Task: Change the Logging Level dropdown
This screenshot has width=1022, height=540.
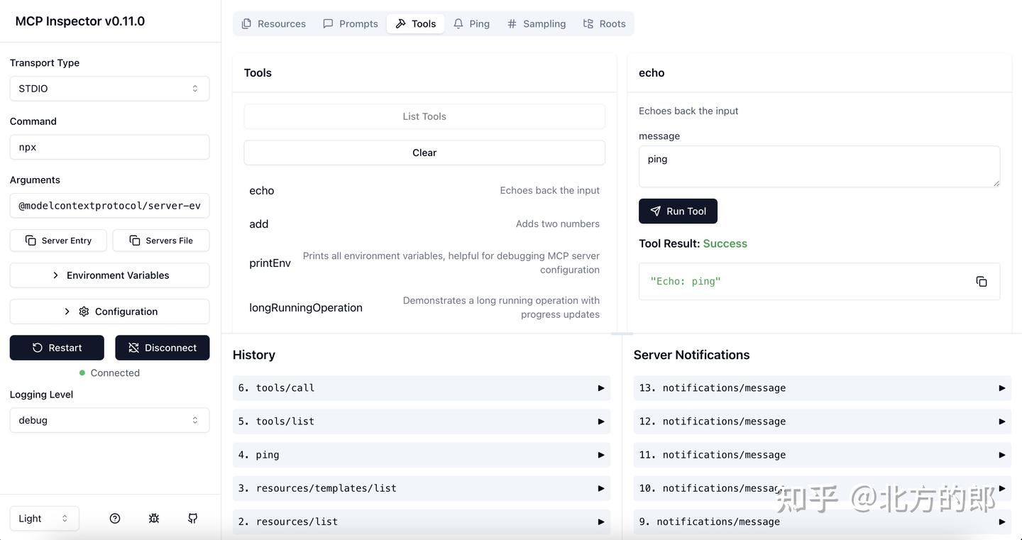Action: pos(109,420)
